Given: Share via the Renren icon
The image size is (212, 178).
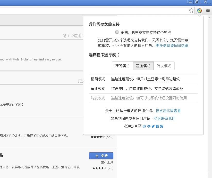Looking at the screenshot, I should point(149,126).
